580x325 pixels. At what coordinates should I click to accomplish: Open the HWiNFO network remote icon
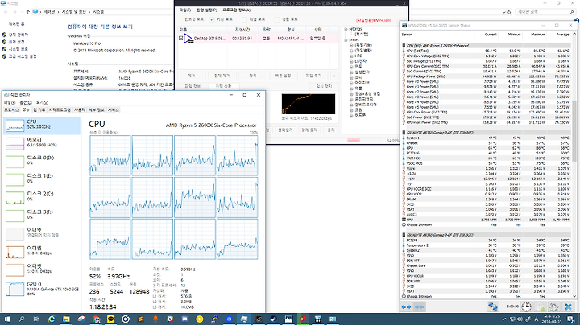(x=493, y=306)
